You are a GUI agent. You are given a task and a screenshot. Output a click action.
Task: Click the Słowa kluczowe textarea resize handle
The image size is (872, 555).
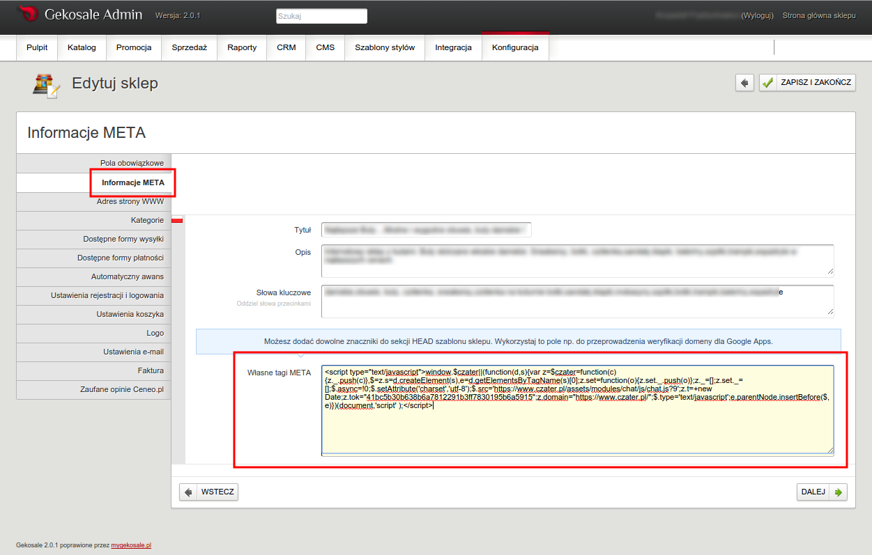coord(829,313)
